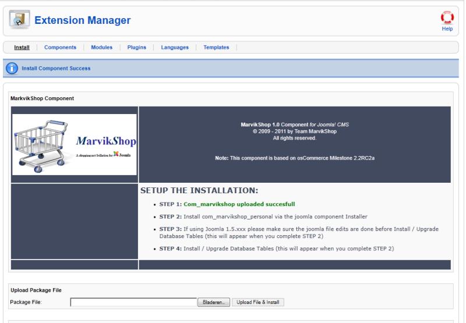This screenshot has height=323, width=466.
Task: Click STEP 3 Joomla 1.5.xxx instruction text
Action: 299,233
